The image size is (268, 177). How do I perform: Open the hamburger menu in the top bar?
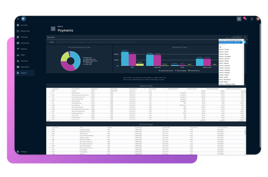click(18, 19)
